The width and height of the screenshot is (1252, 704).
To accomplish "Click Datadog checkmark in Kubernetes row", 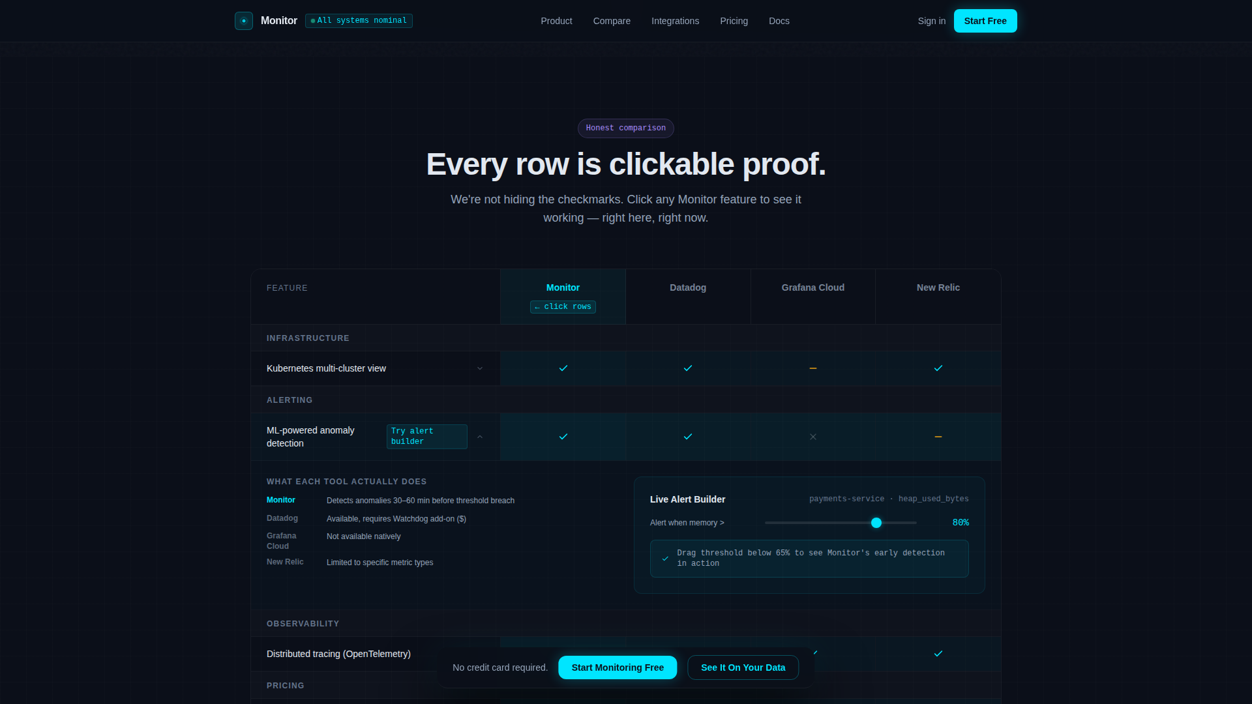I will pos(688,368).
